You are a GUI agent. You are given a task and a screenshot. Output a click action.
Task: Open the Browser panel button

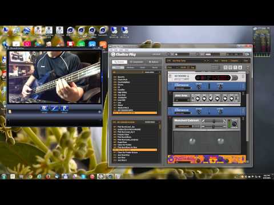coord(119,62)
